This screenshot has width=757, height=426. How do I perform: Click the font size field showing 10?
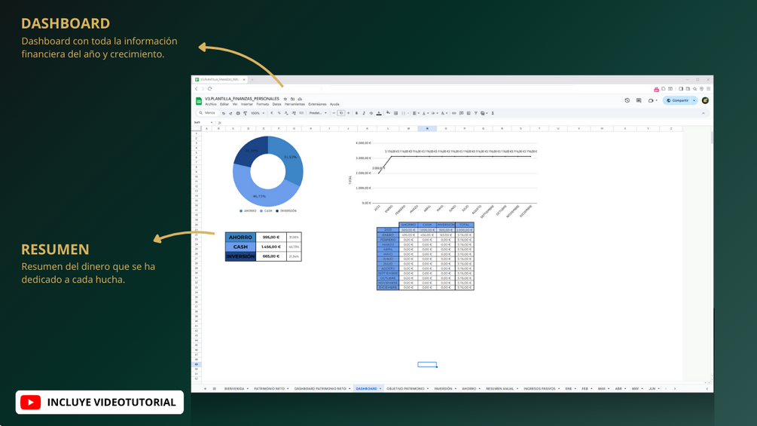pyautogui.click(x=341, y=113)
